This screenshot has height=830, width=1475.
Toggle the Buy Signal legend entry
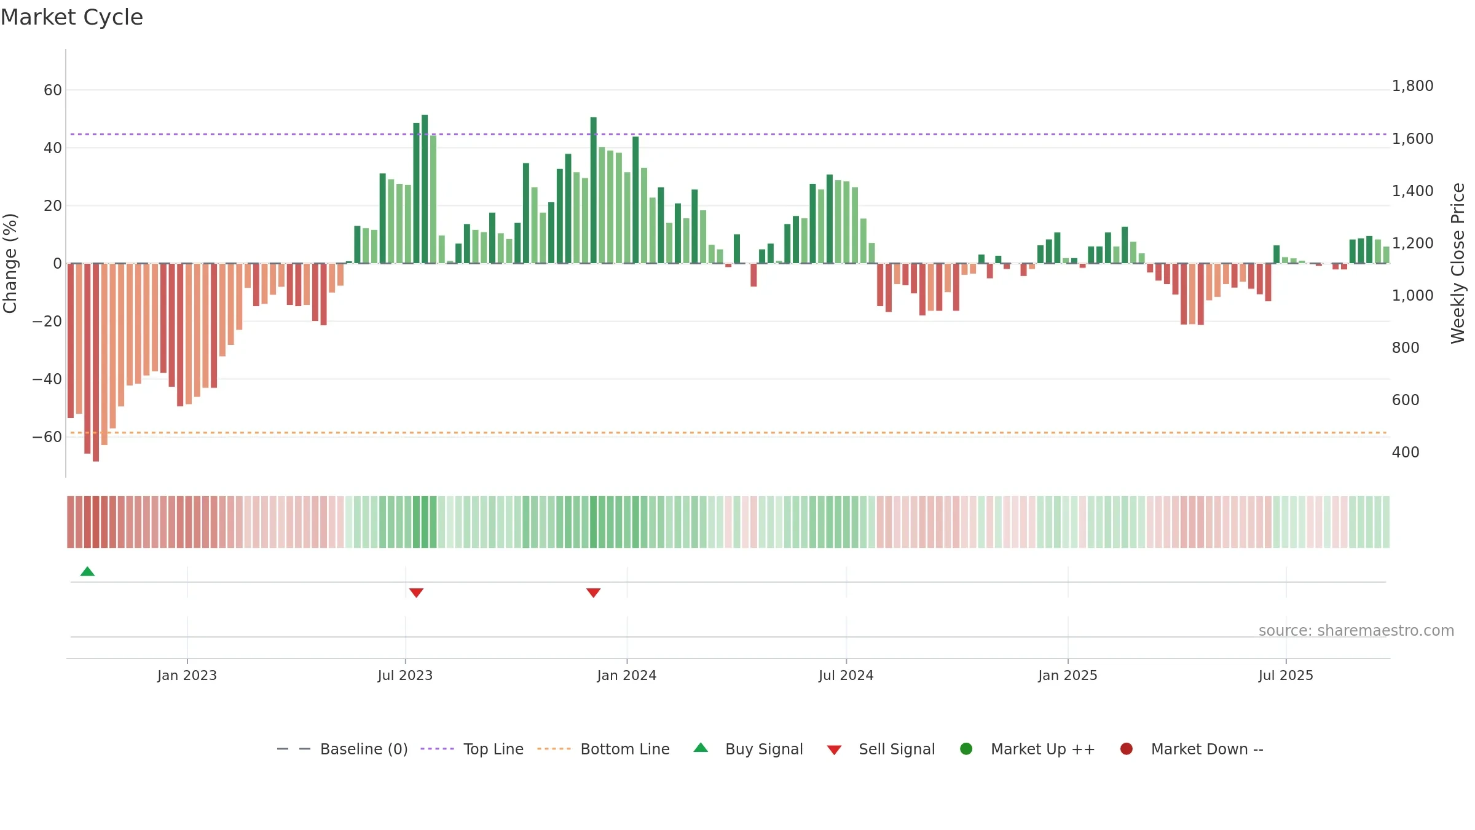click(x=748, y=749)
